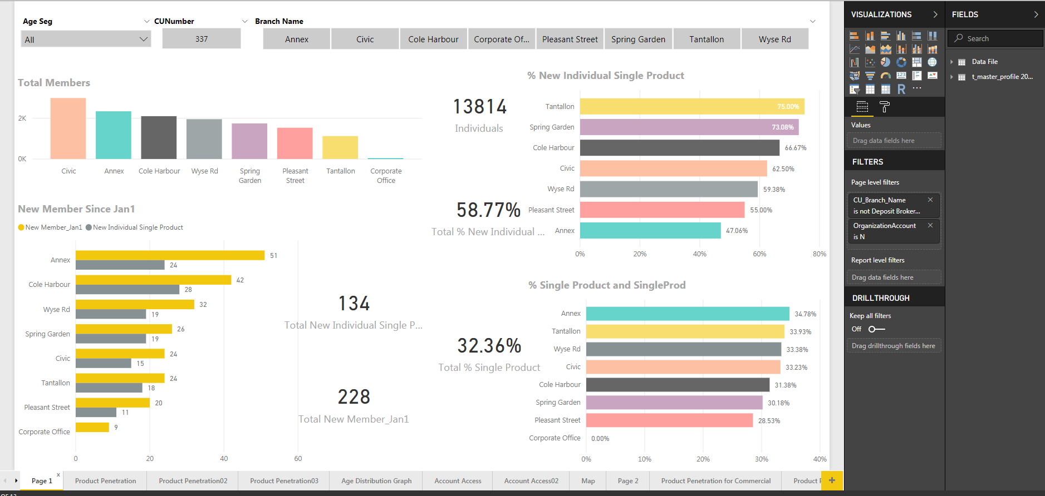
Task: Expand the Data File table
Action: point(952,62)
